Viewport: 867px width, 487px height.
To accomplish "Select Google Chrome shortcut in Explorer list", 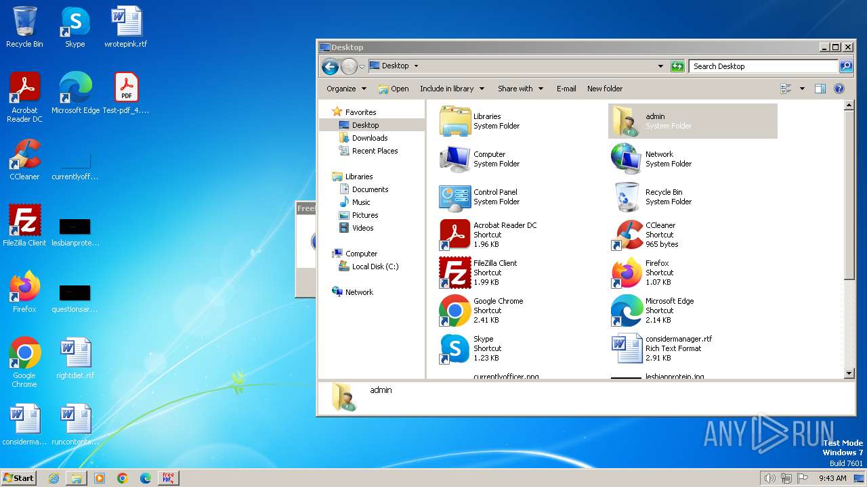I will [481, 310].
